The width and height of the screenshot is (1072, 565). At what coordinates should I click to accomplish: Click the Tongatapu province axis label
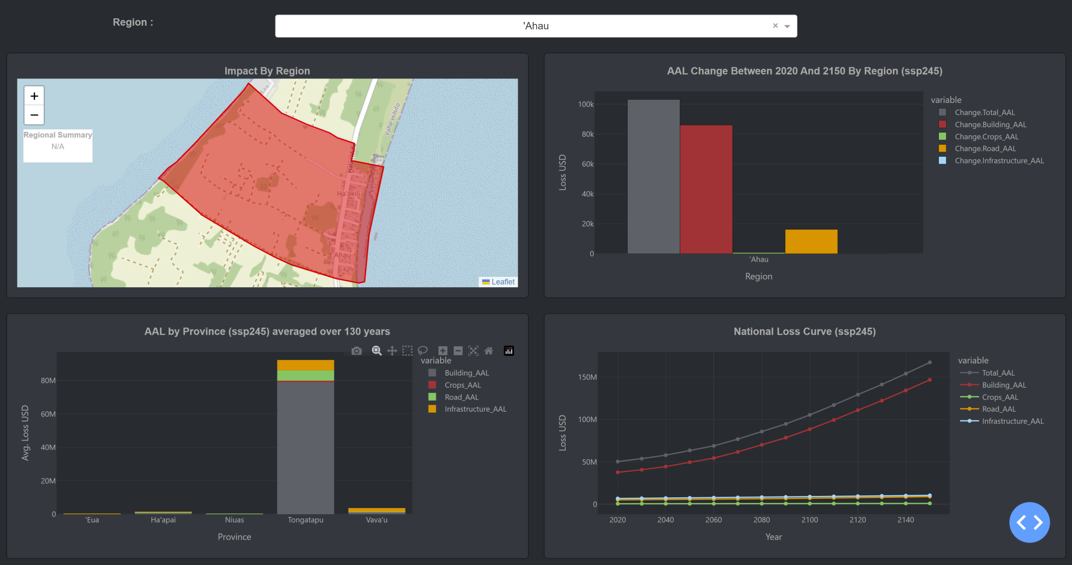pos(306,520)
